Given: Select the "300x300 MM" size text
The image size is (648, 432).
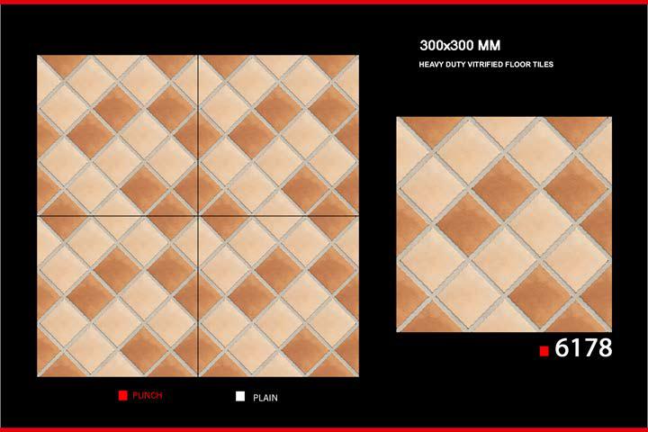Looking at the screenshot, I should [x=460, y=45].
